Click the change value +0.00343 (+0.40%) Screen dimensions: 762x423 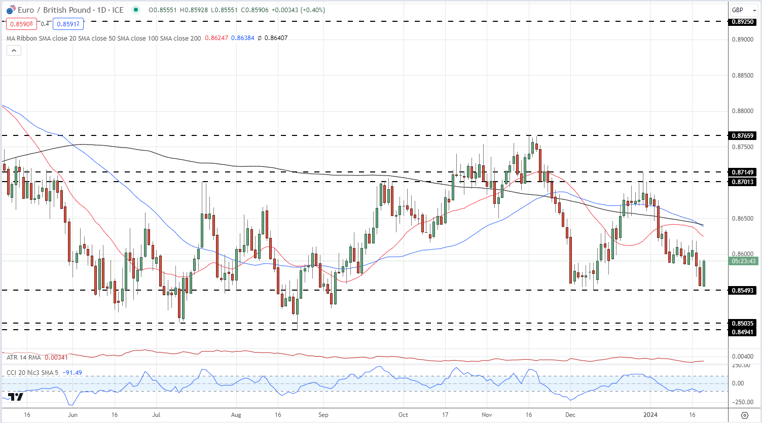point(300,10)
